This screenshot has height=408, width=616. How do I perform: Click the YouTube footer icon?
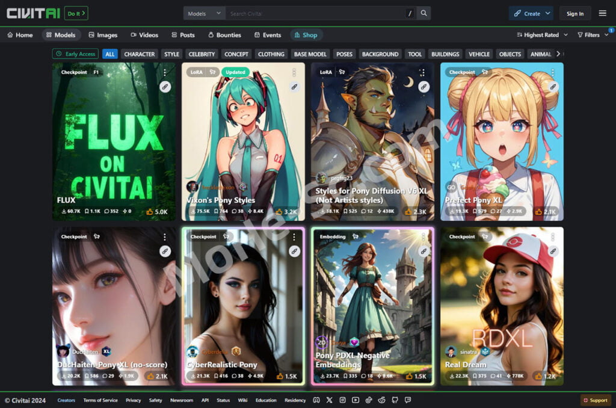click(x=356, y=400)
